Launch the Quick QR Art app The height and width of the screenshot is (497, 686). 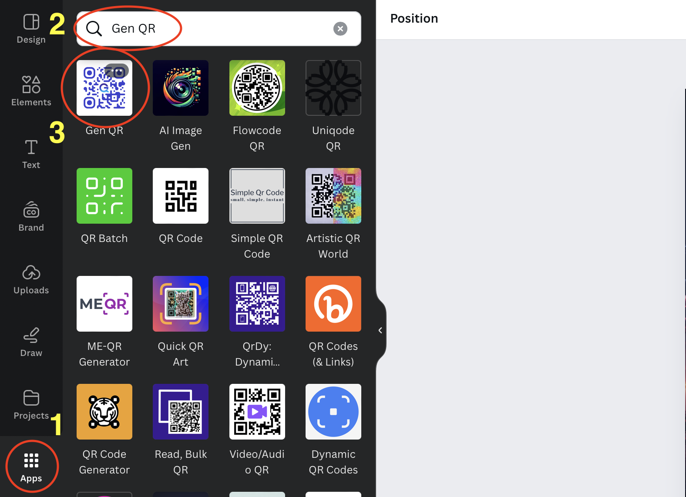181,304
